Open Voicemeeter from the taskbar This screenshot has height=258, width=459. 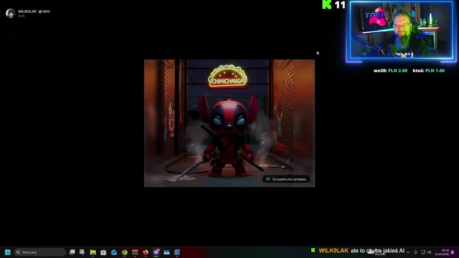(x=135, y=252)
